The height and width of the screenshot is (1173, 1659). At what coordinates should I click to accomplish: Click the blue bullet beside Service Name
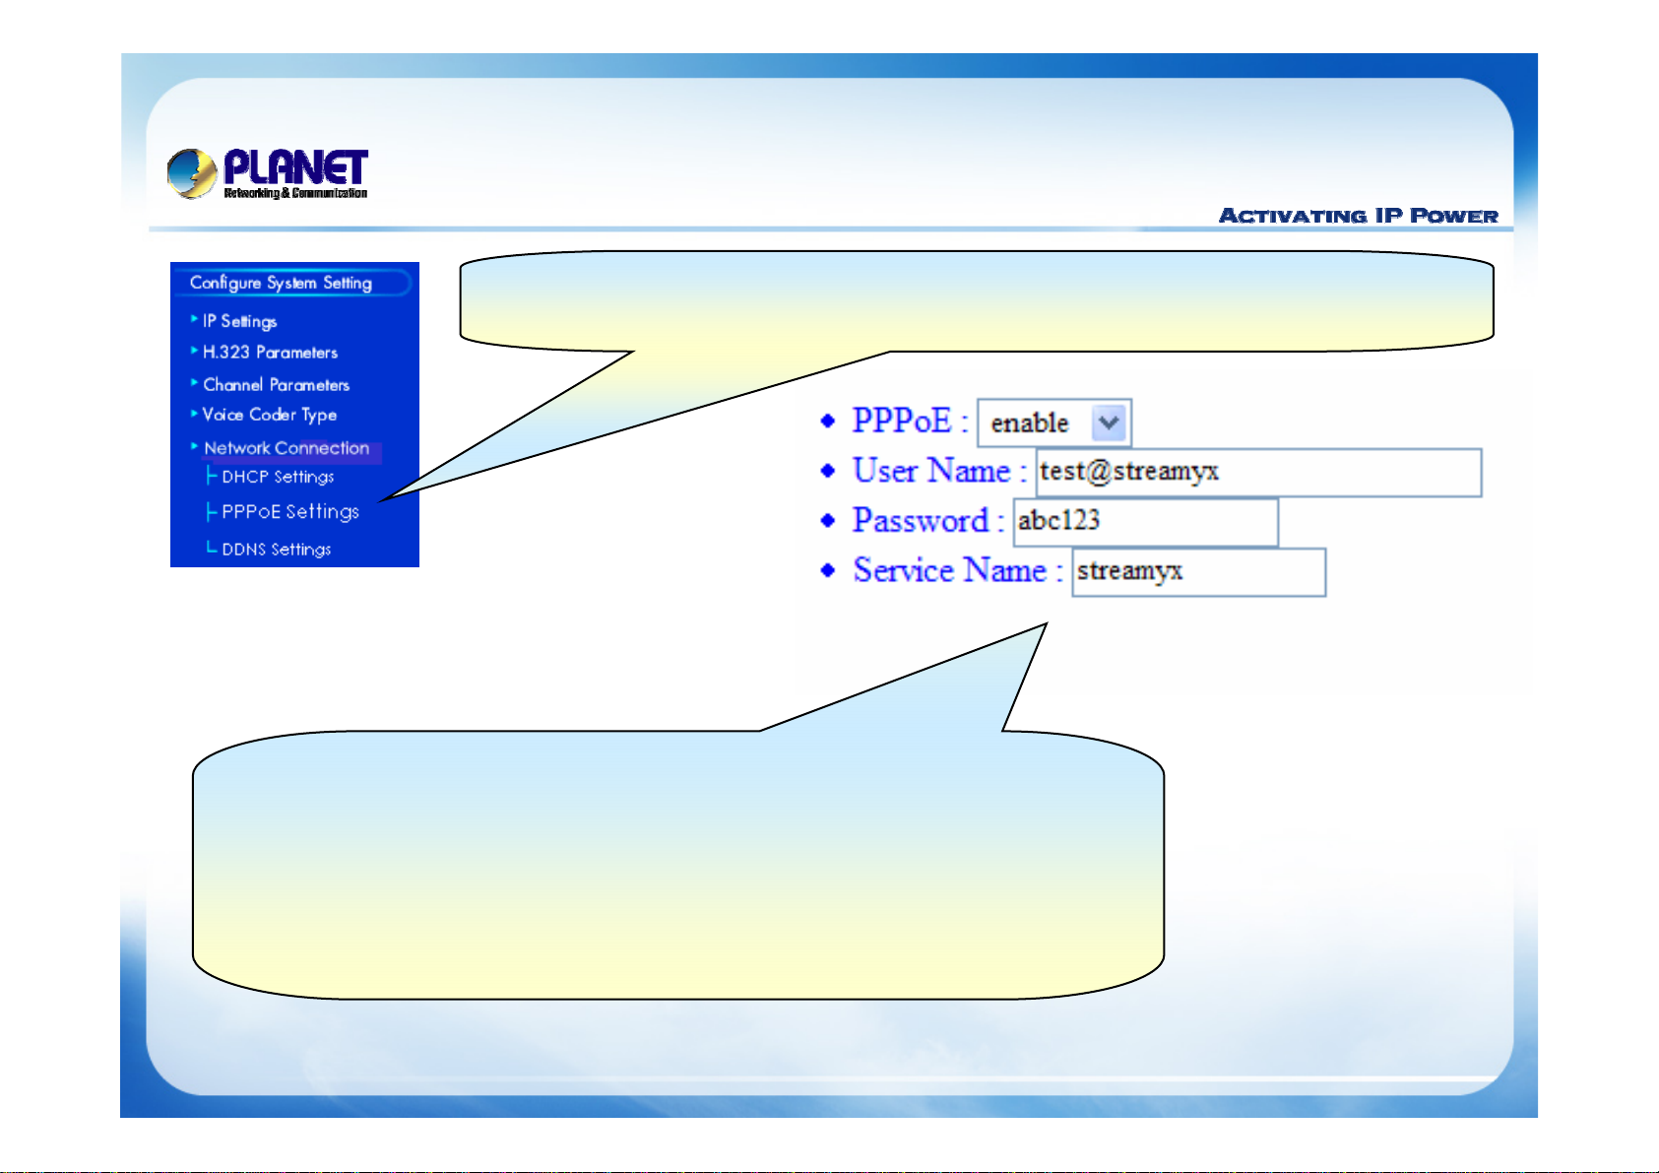tap(828, 570)
